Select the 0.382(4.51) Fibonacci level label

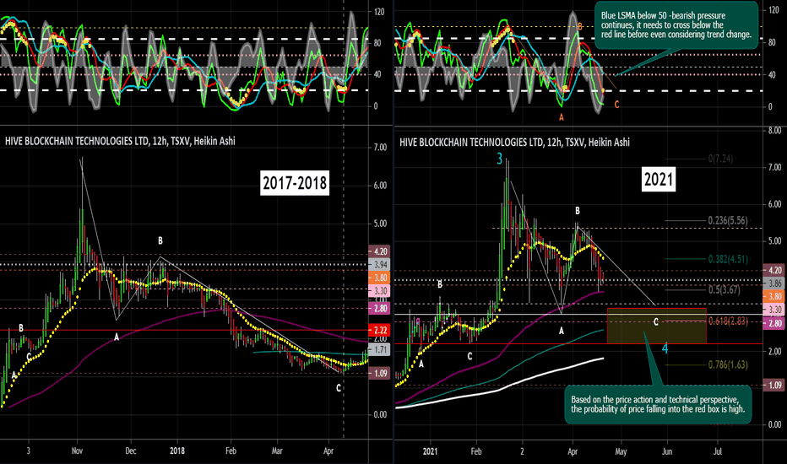(x=728, y=259)
